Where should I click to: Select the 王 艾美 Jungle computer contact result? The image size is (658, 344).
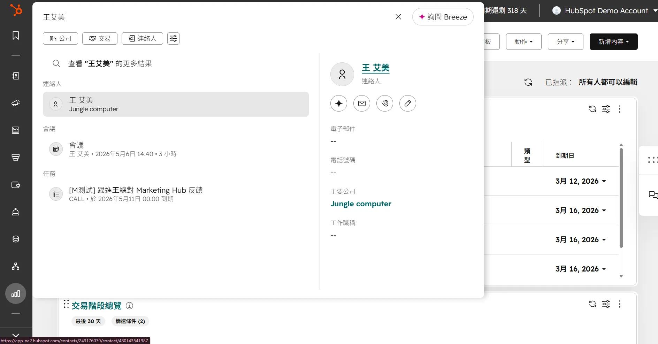pos(176,104)
